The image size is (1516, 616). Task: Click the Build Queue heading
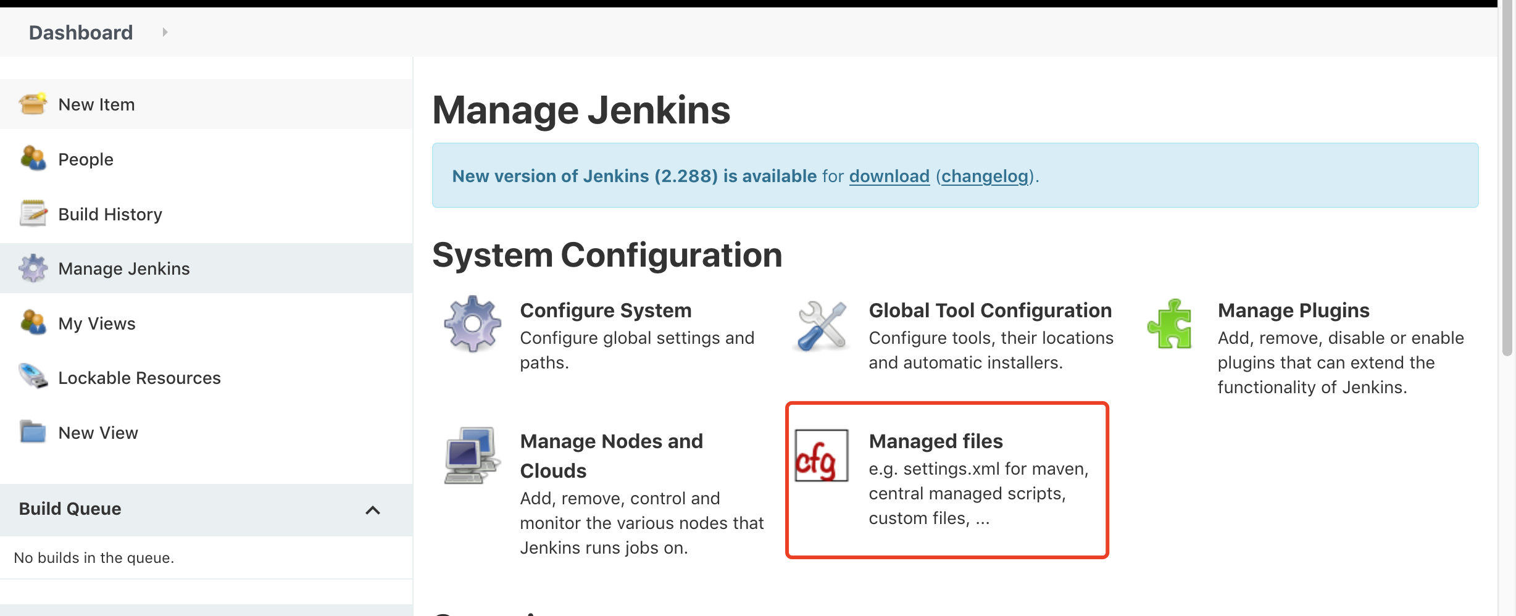point(70,509)
